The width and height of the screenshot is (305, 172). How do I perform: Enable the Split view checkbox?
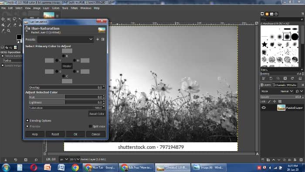[90, 126]
